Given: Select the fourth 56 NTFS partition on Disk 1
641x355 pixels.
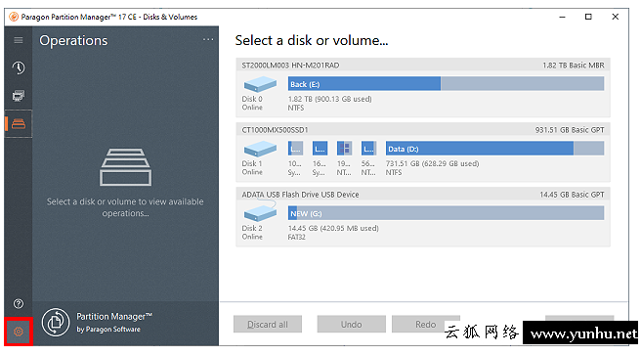Looking at the screenshot, I should pos(368,149).
